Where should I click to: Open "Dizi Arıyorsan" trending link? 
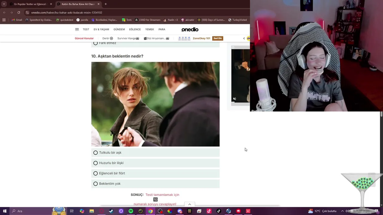click(156, 38)
